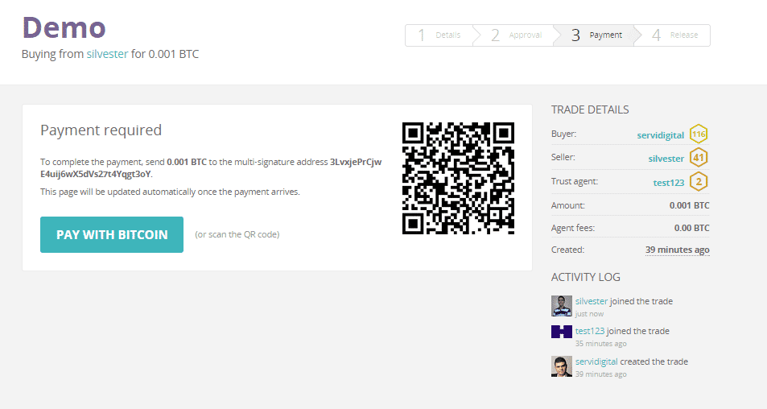Click the '35 minutes ago' timestamp
Image resolution: width=767 pixels, height=409 pixels.
point(600,344)
